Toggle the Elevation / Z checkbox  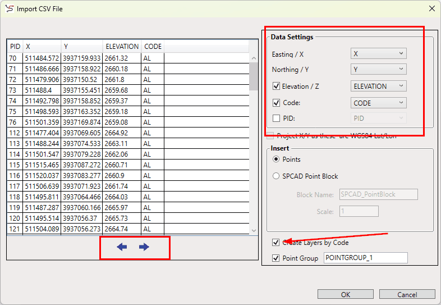click(x=276, y=87)
